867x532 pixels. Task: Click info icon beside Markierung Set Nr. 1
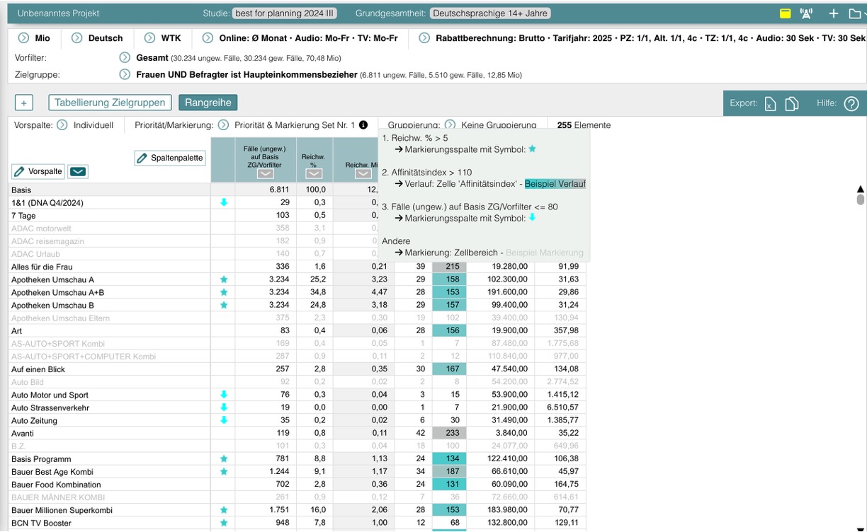pyautogui.click(x=363, y=125)
